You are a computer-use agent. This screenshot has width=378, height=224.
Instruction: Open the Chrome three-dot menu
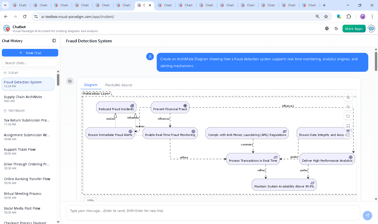(372, 16)
